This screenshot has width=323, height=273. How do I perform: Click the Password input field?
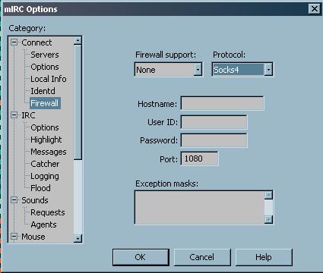point(214,140)
